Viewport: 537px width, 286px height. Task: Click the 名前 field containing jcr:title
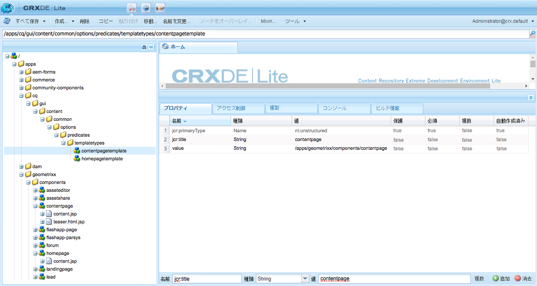206,279
